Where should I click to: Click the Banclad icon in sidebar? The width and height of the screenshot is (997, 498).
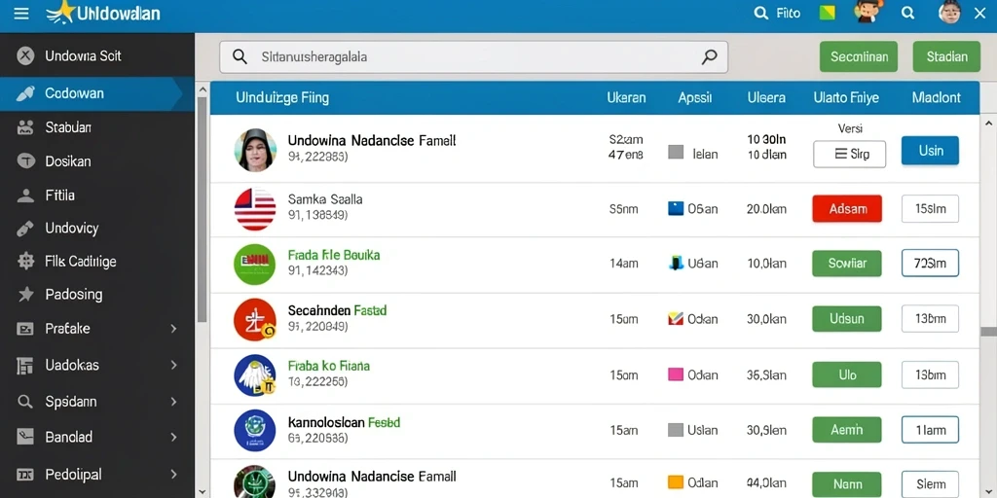24,437
